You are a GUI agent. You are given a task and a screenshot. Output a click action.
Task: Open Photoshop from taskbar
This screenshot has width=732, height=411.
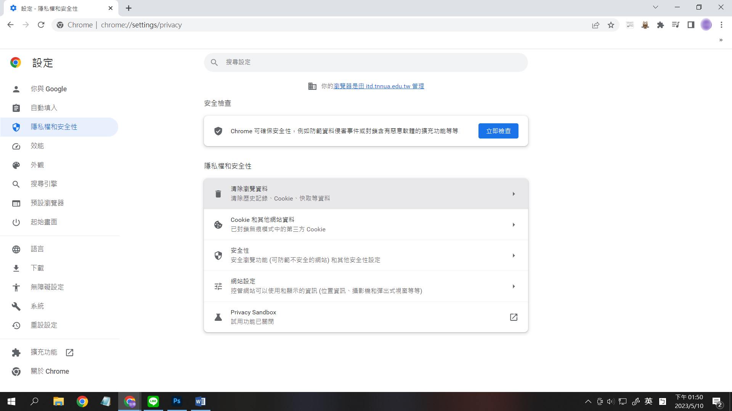[177, 401]
